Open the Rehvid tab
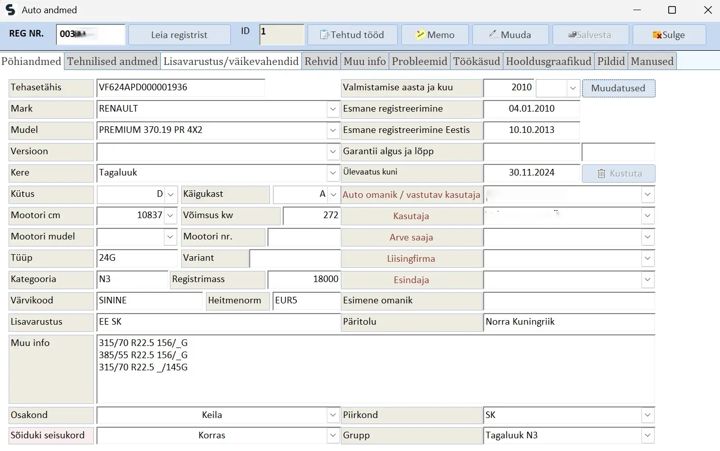Screen dimensions: 720x451 tap(321, 61)
